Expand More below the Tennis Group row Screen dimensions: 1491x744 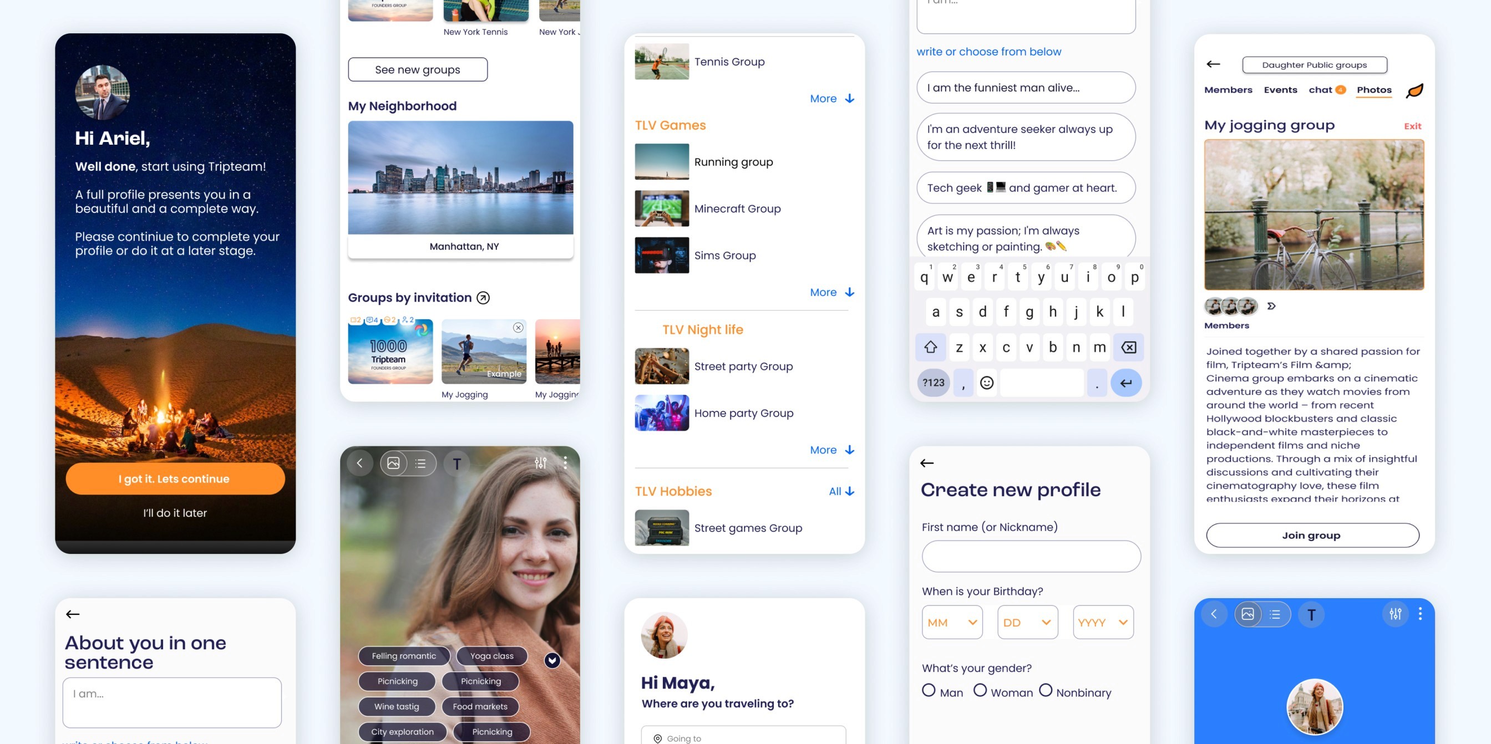tap(831, 98)
